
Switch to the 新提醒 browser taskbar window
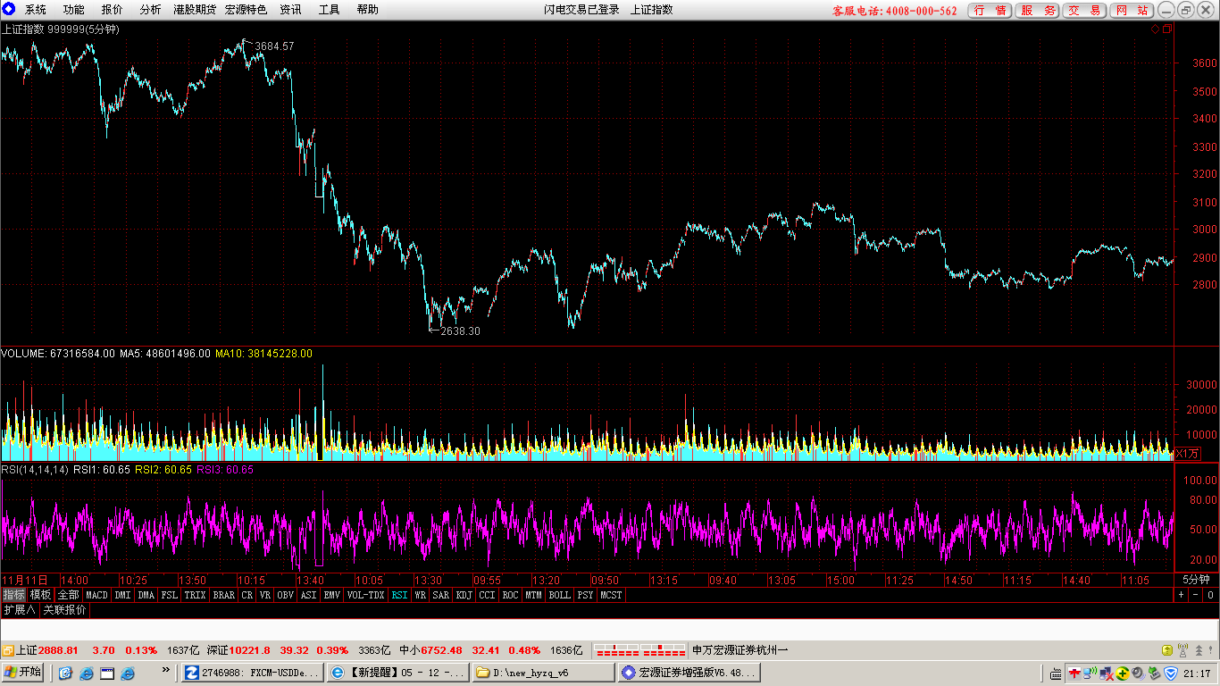pos(397,673)
